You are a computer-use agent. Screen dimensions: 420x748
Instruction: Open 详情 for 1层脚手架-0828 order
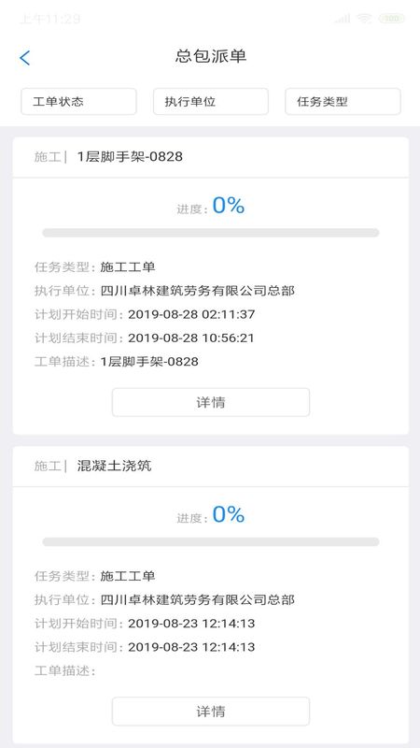pyautogui.click(x=211, y=402)
